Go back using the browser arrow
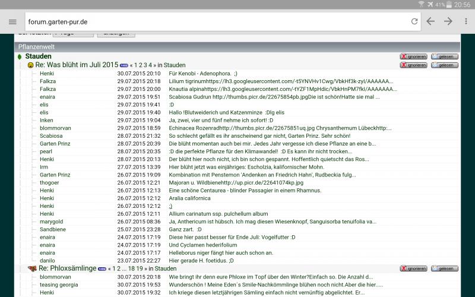Screen dimensions: 475x297 (430, 21)
